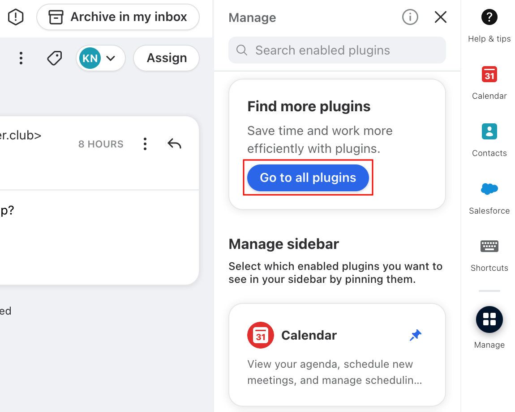Image resolution: width=515 pixels, height=412 pixels.
Task: Open the Shortcuts keyboard icon
Action: (489, 246)
